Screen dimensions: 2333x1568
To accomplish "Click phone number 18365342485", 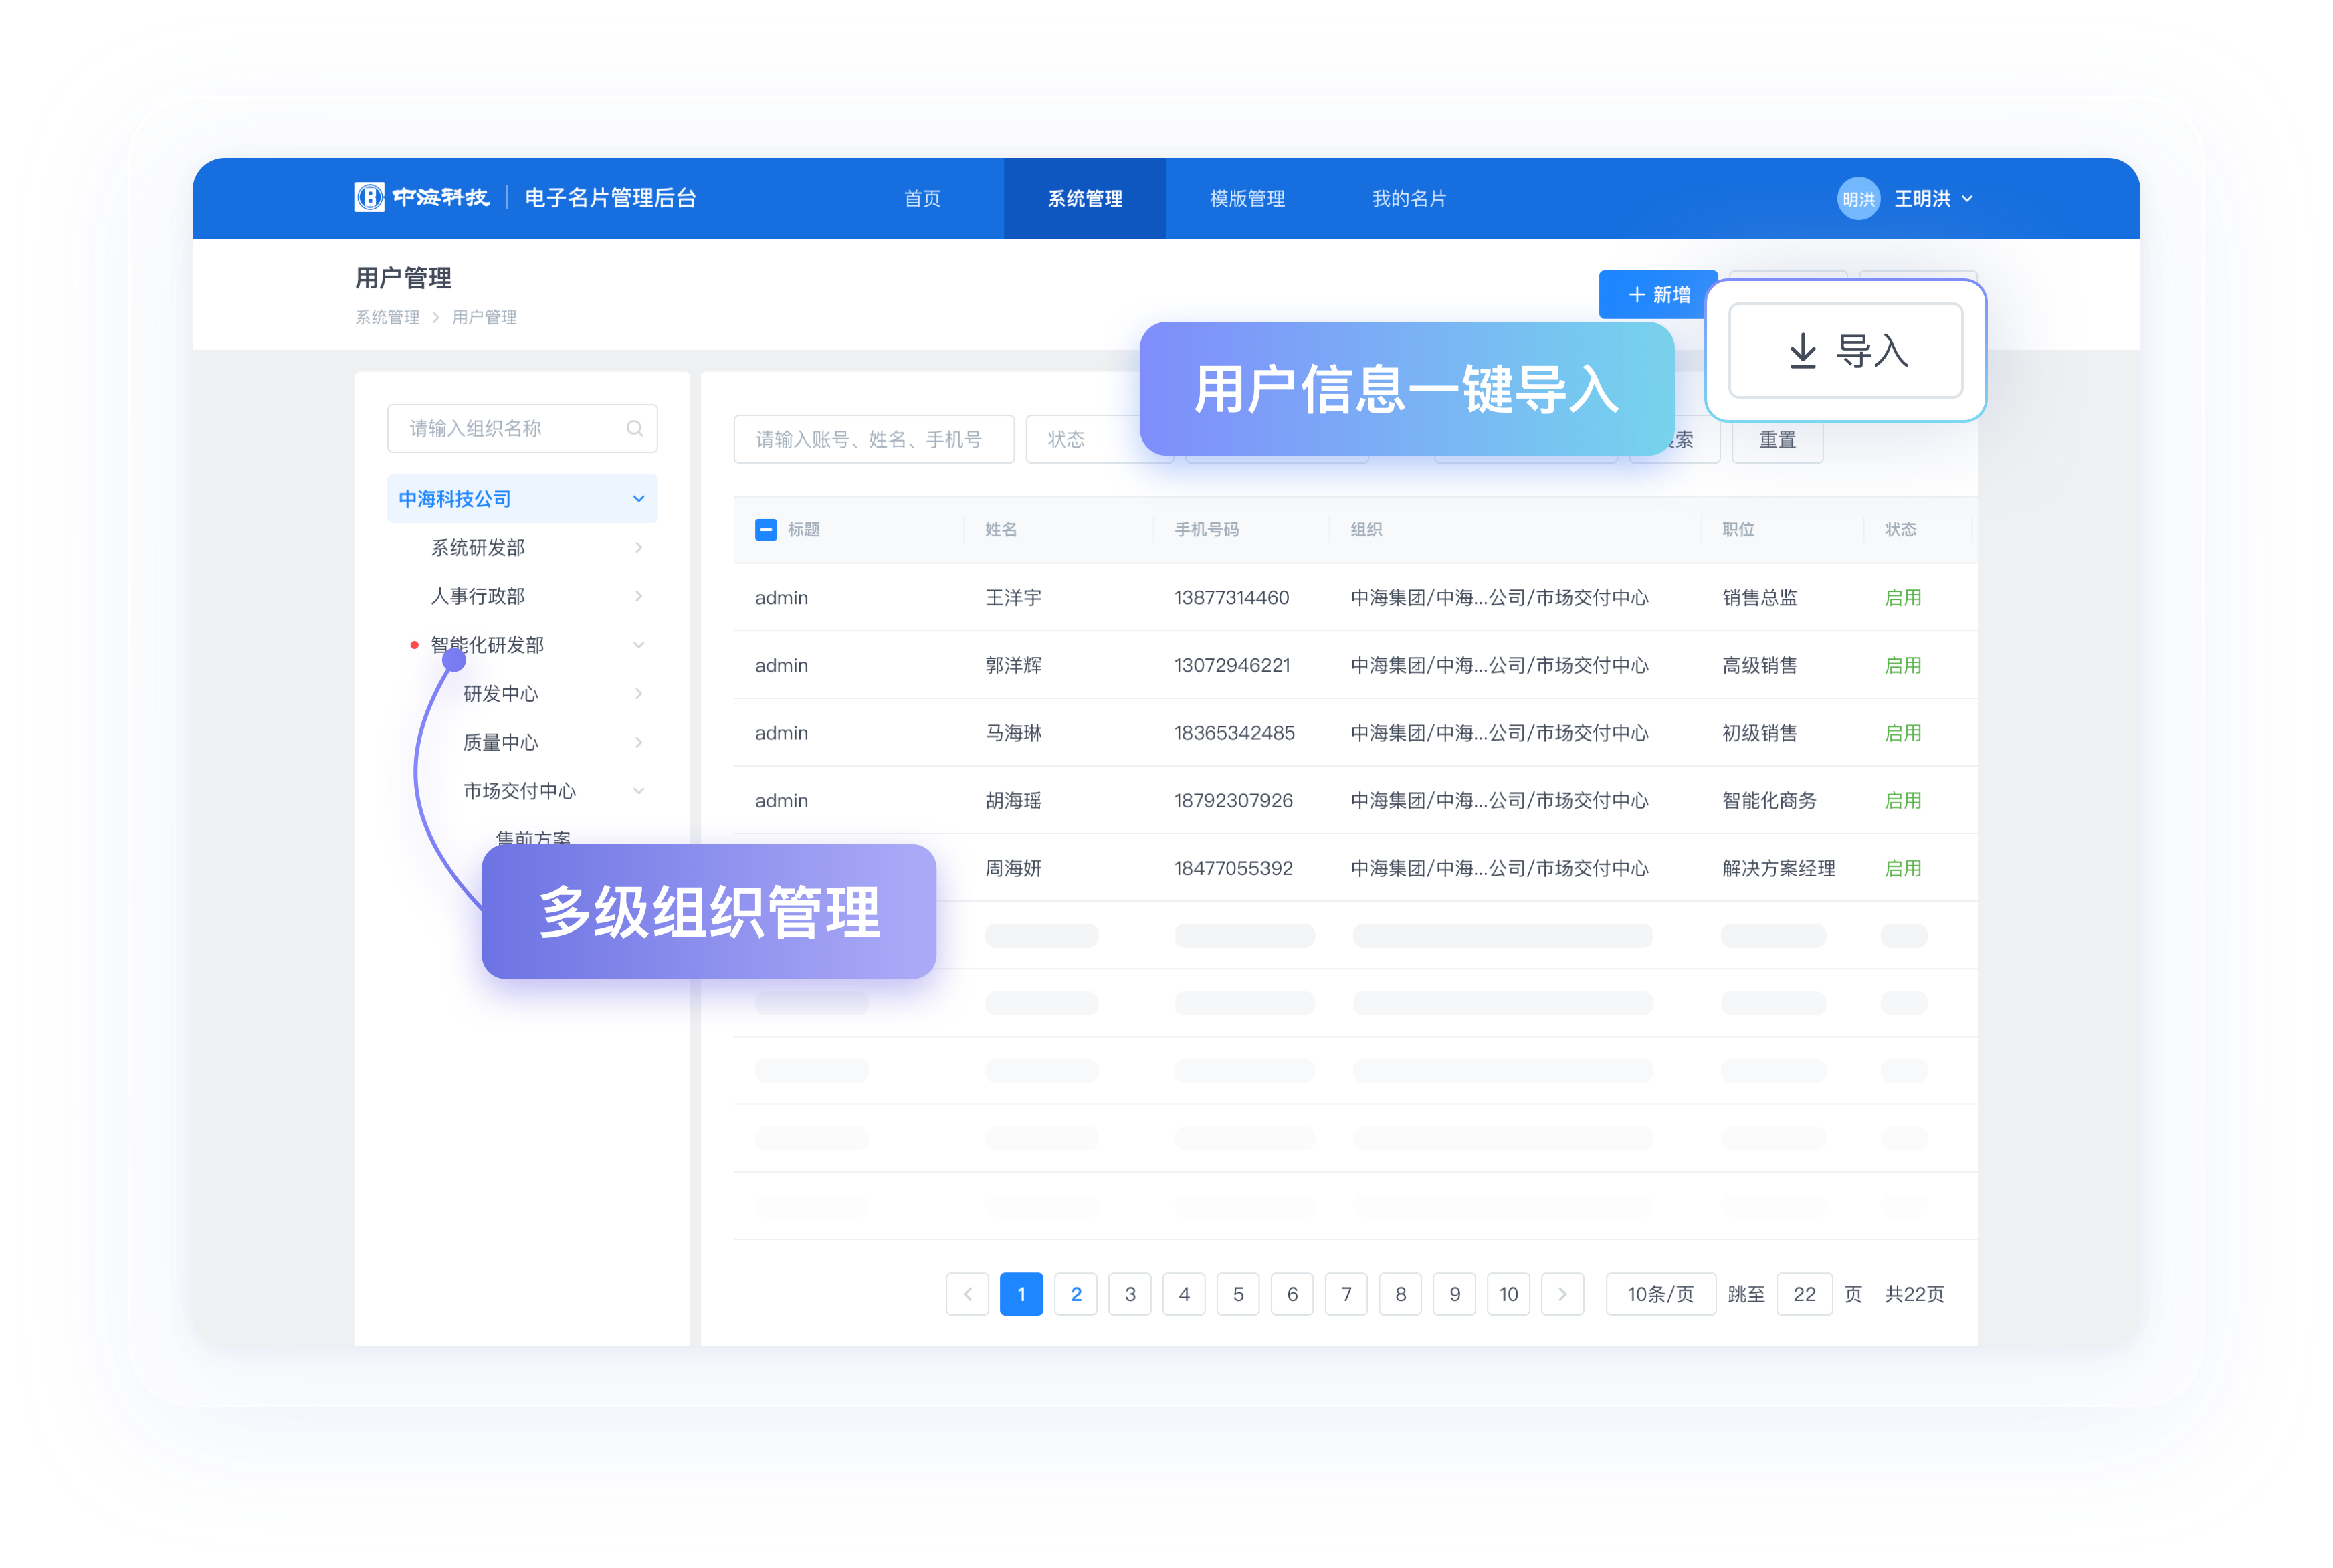I will 1233,732.
